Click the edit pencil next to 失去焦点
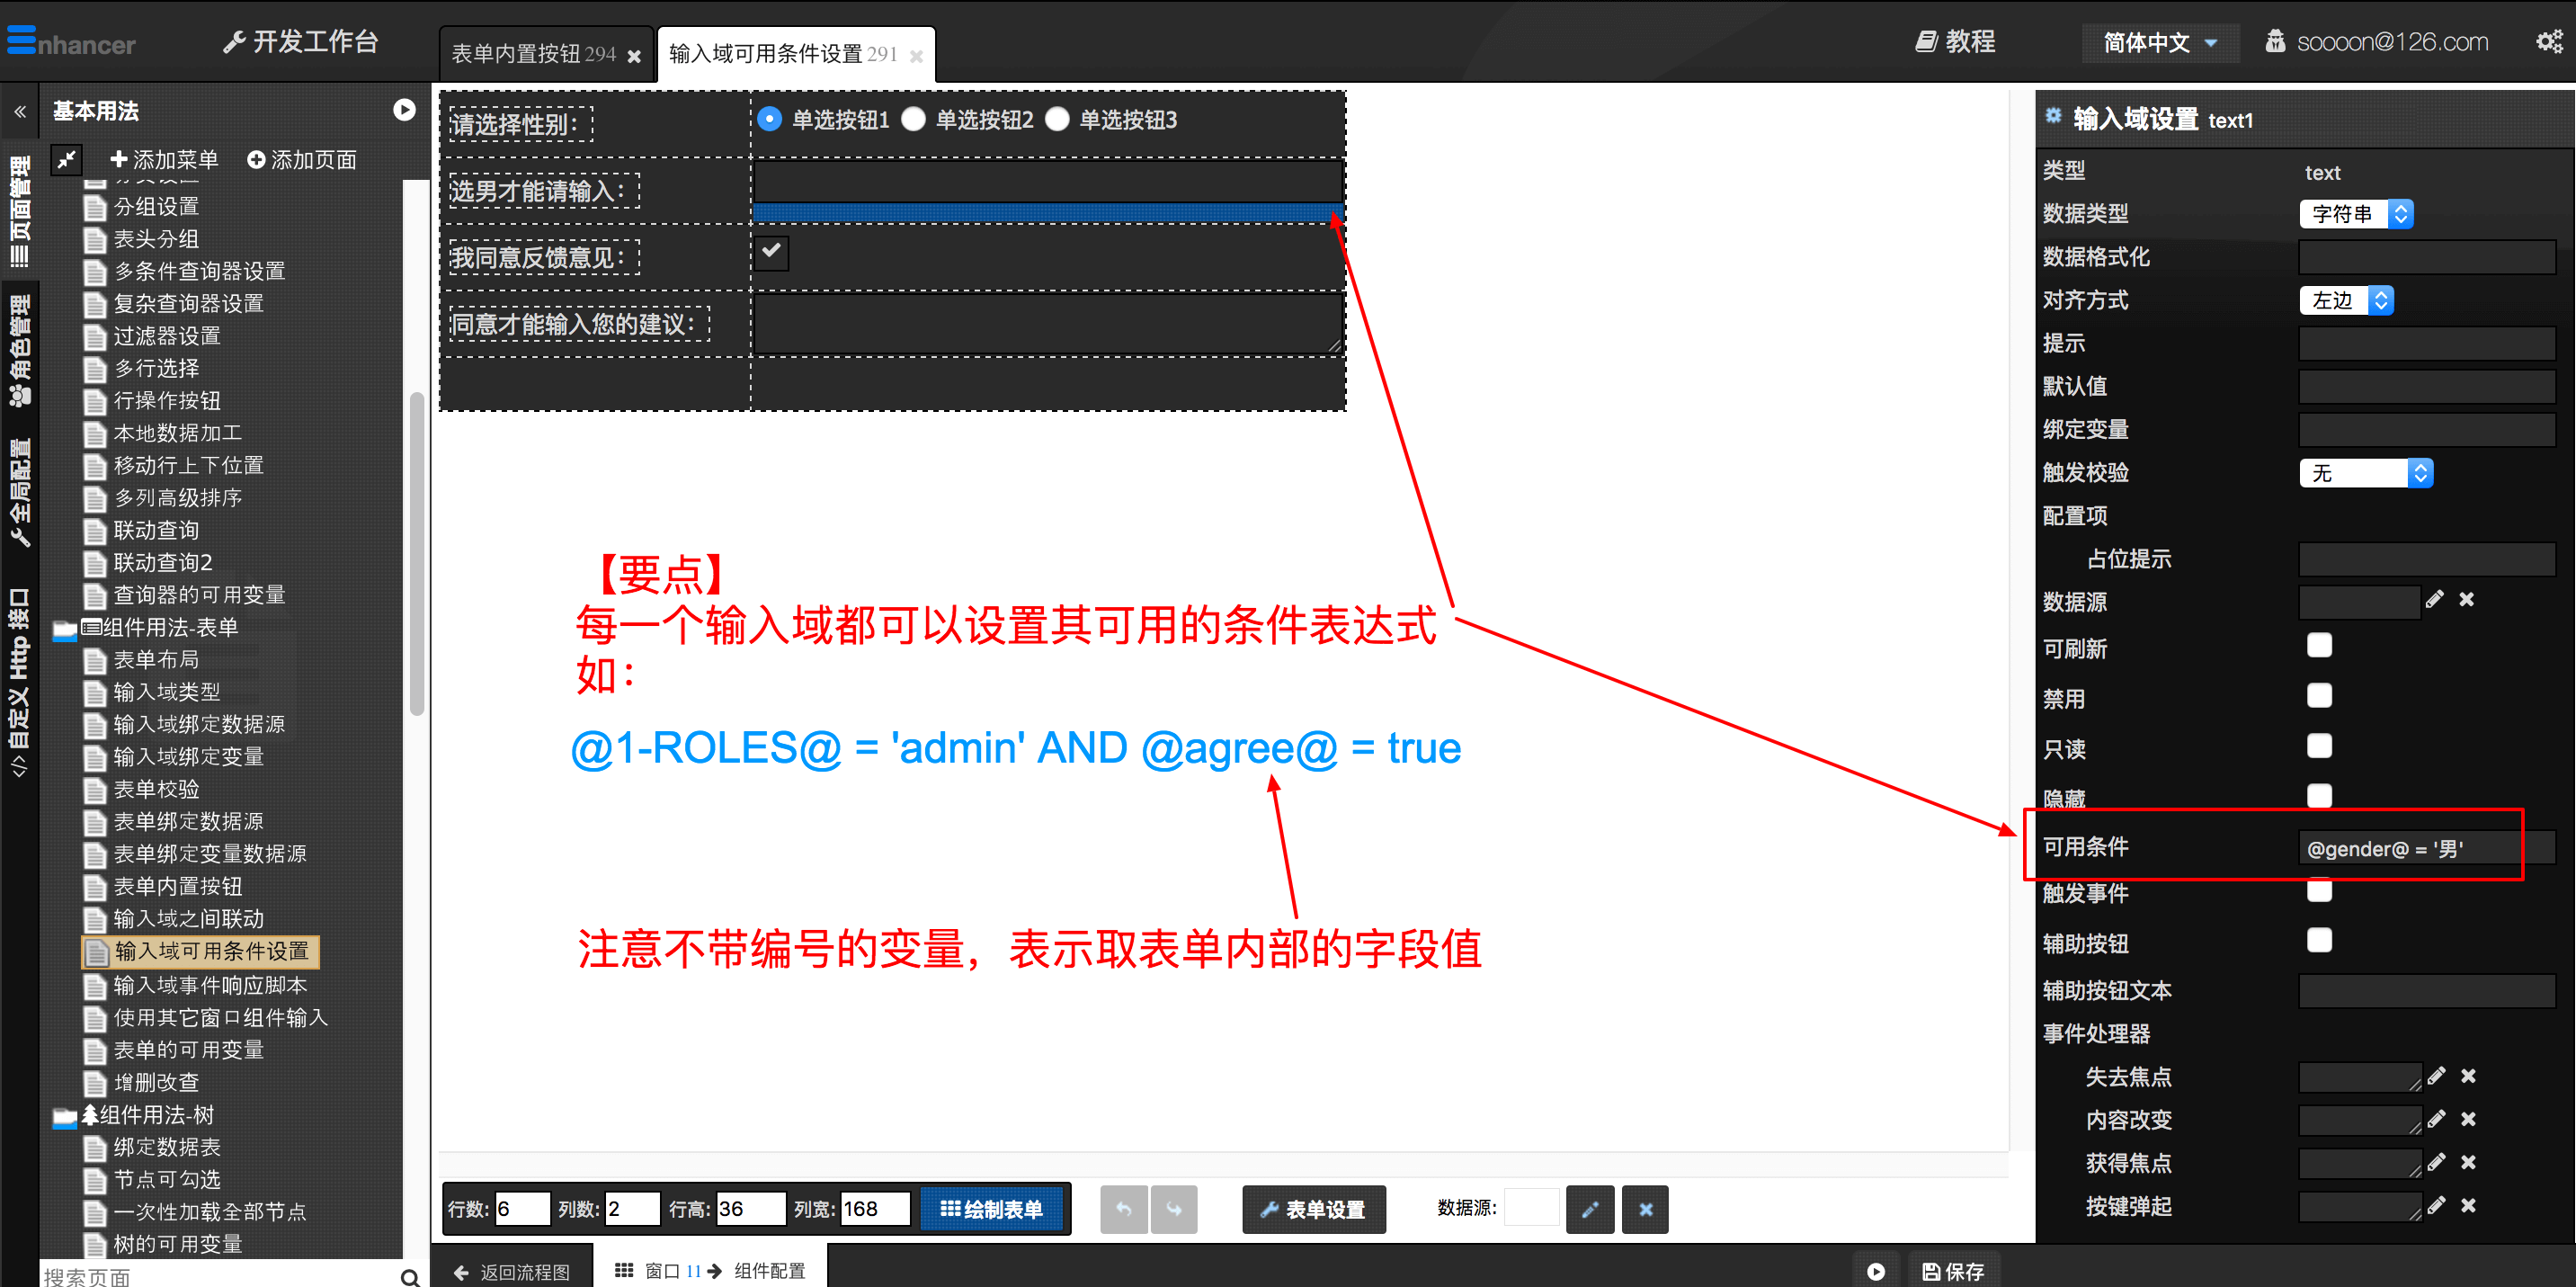The height and width of the screenshot is (1287, 2576). point(2436,1076)
